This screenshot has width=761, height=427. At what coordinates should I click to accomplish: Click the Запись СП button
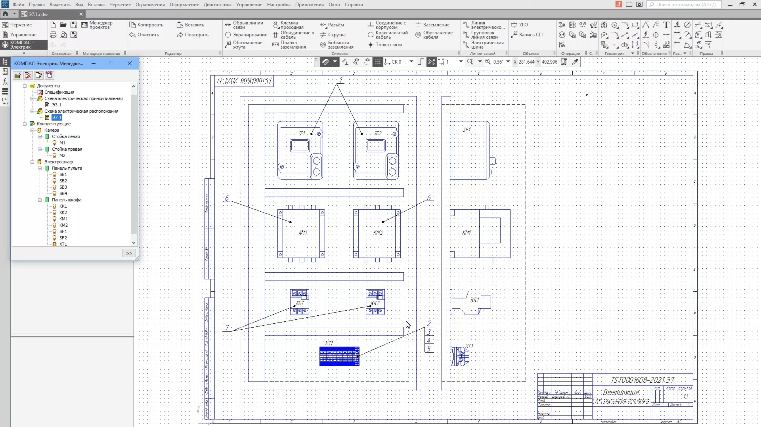[x=527, y=35]
